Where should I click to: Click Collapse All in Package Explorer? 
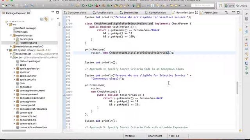click(41, 19)
